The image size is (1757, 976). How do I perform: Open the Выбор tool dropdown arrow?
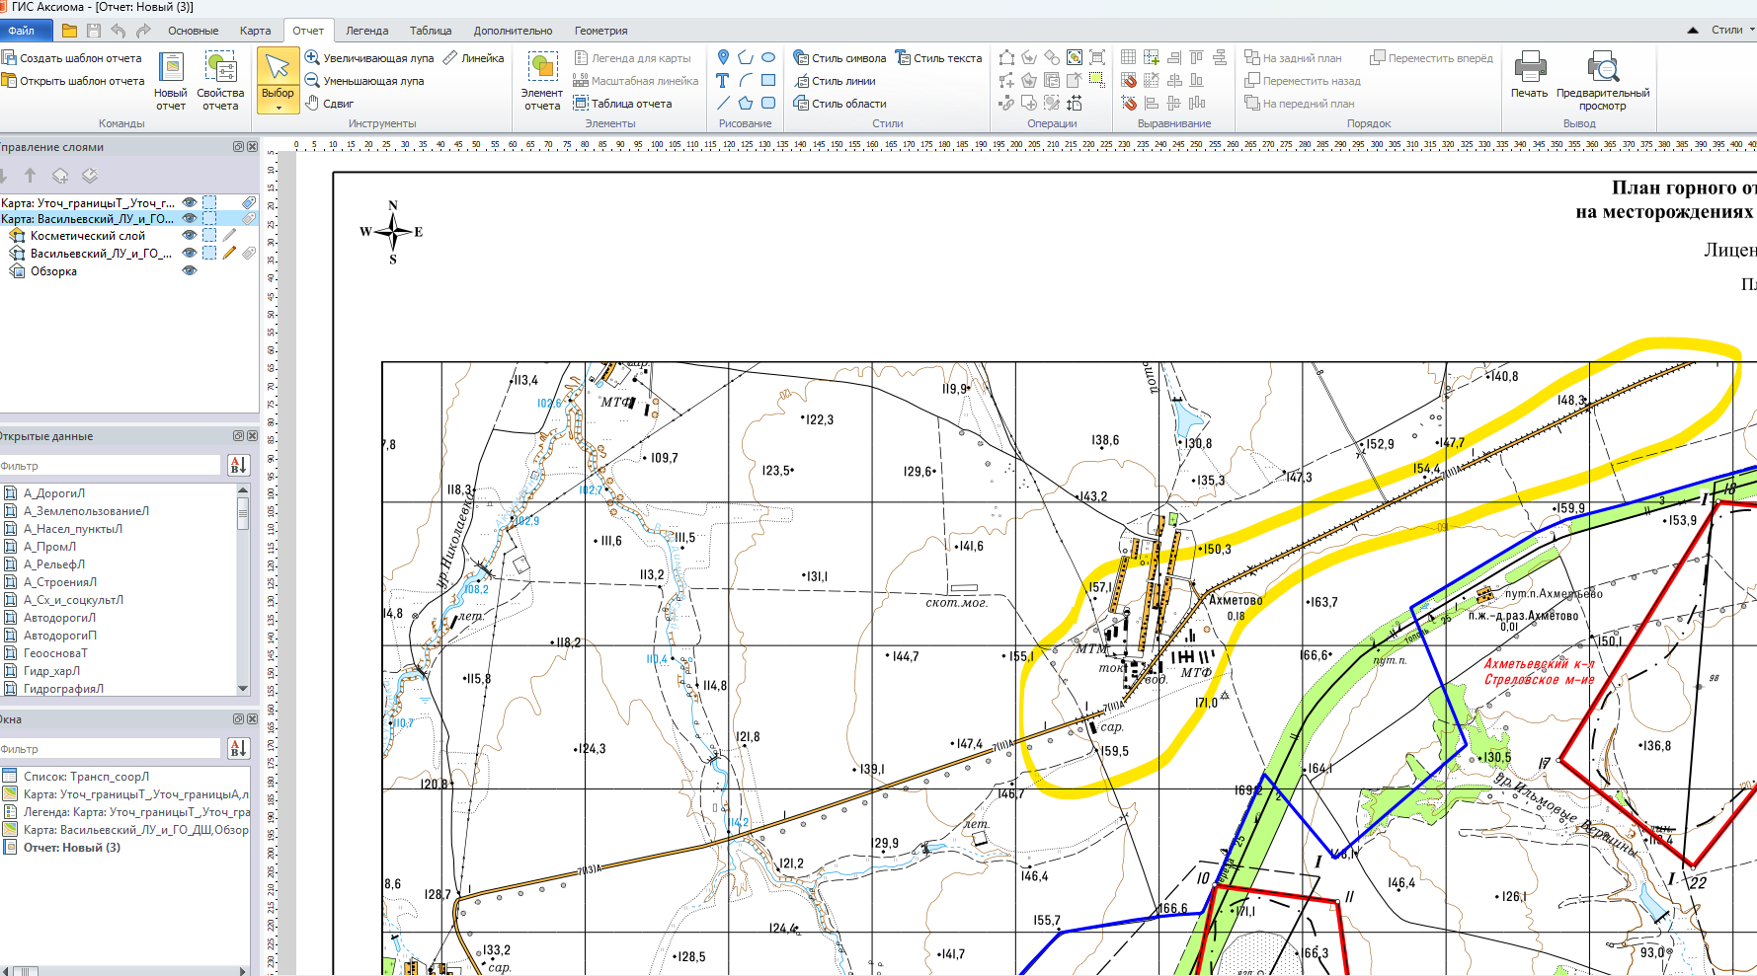pos(279,108)
